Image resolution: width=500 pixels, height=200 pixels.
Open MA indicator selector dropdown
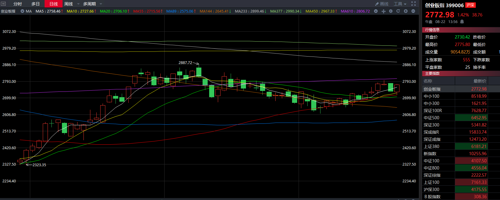pos(22,11)
